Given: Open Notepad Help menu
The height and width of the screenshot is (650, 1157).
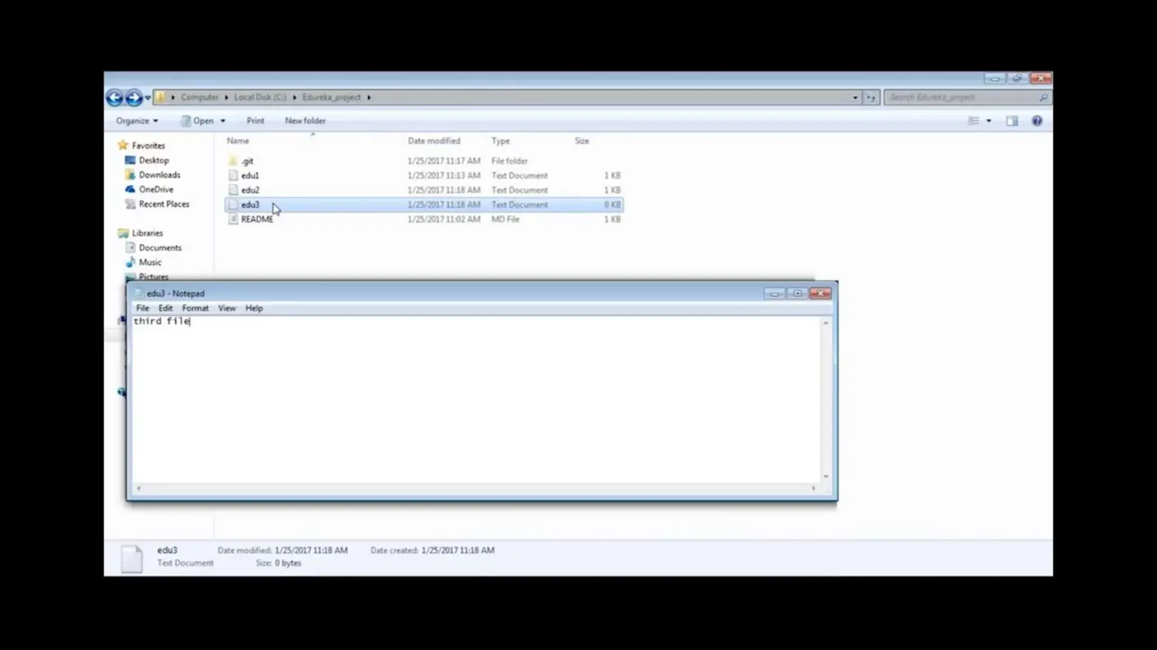Looking at the screenshot, I should coord(254,308).
